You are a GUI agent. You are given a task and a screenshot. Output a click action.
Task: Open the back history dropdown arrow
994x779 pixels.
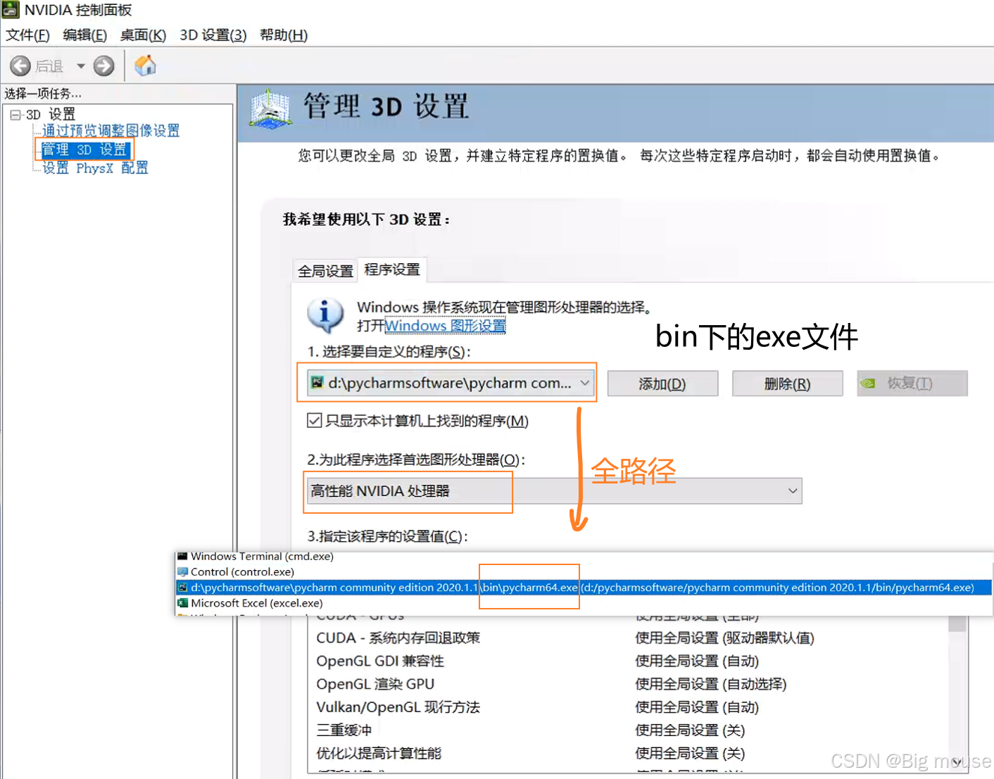click(81, 66)
